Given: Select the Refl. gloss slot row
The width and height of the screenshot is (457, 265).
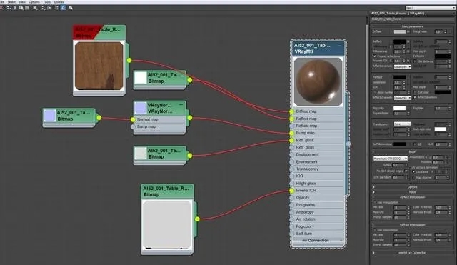Looking at the screenshot, I should (x=318, y=140).
